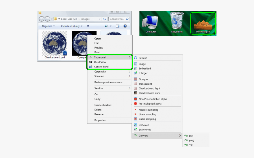Expand the Send to submenu
Viewport: 254px width, 158px height.
pyautogui.click(x=99, y=88)
